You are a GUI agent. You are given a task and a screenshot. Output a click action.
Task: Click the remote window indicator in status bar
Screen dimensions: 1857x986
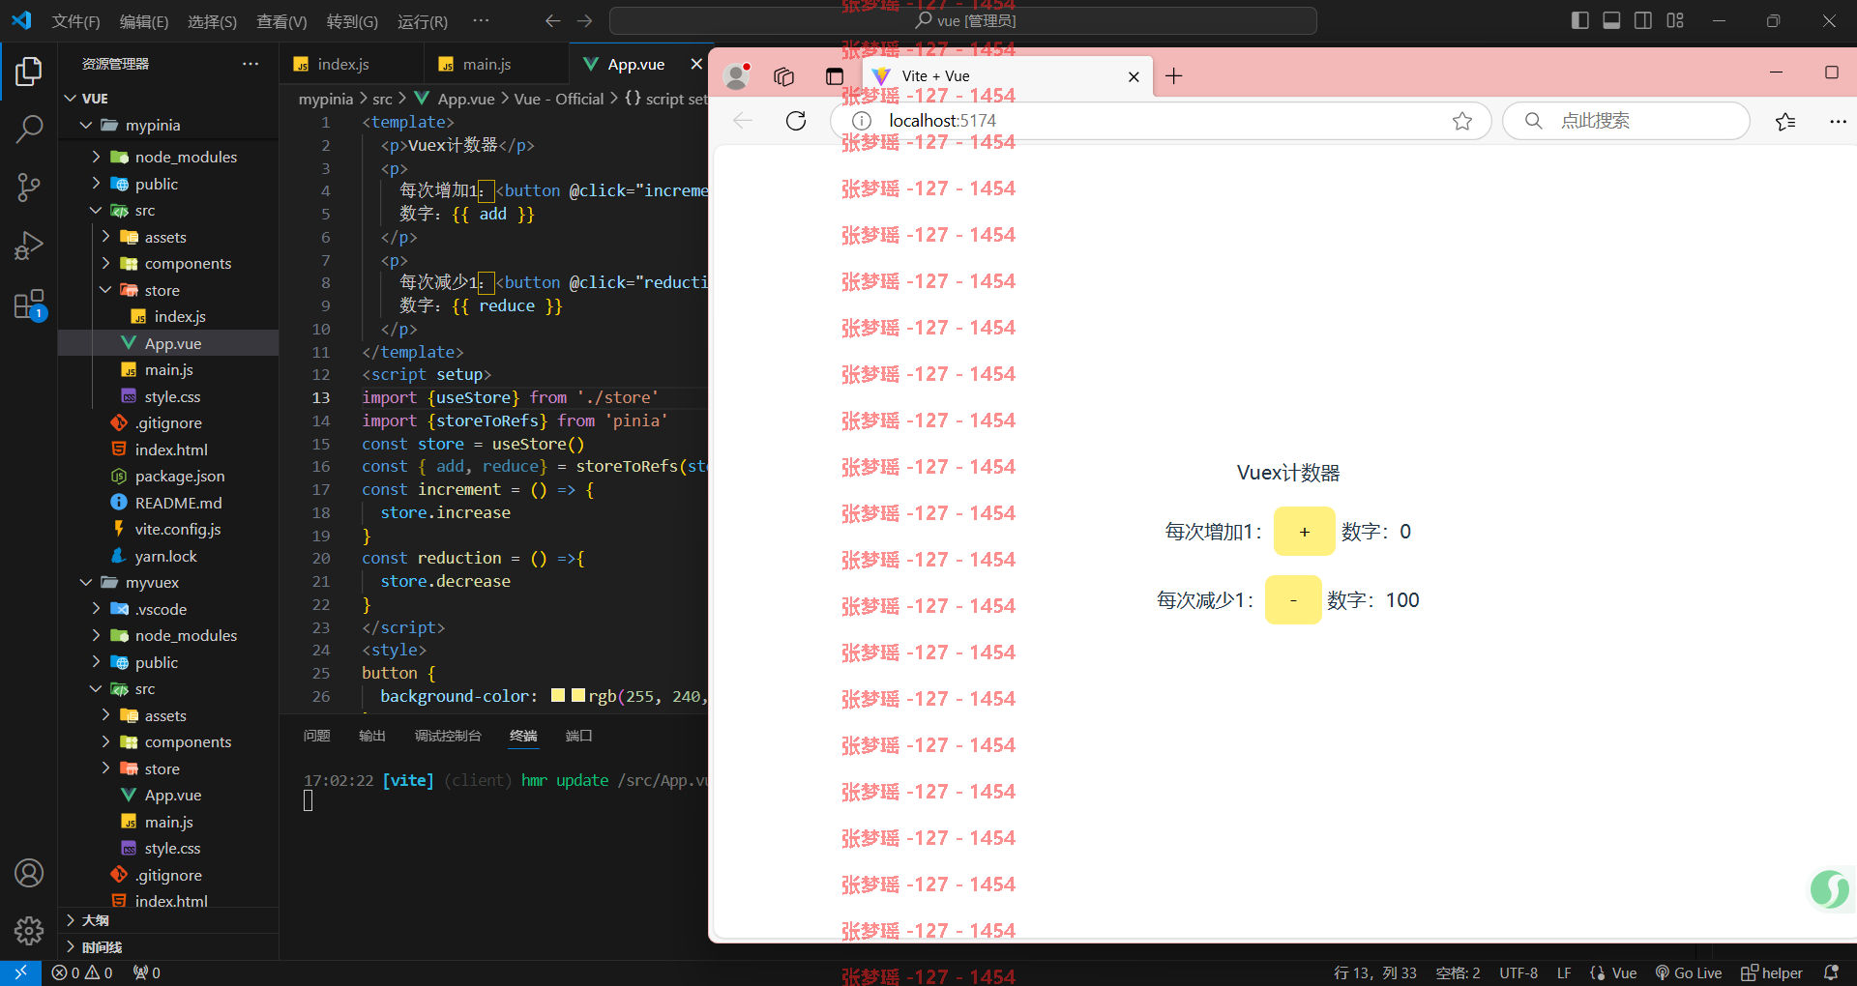[x=20, y=972]
